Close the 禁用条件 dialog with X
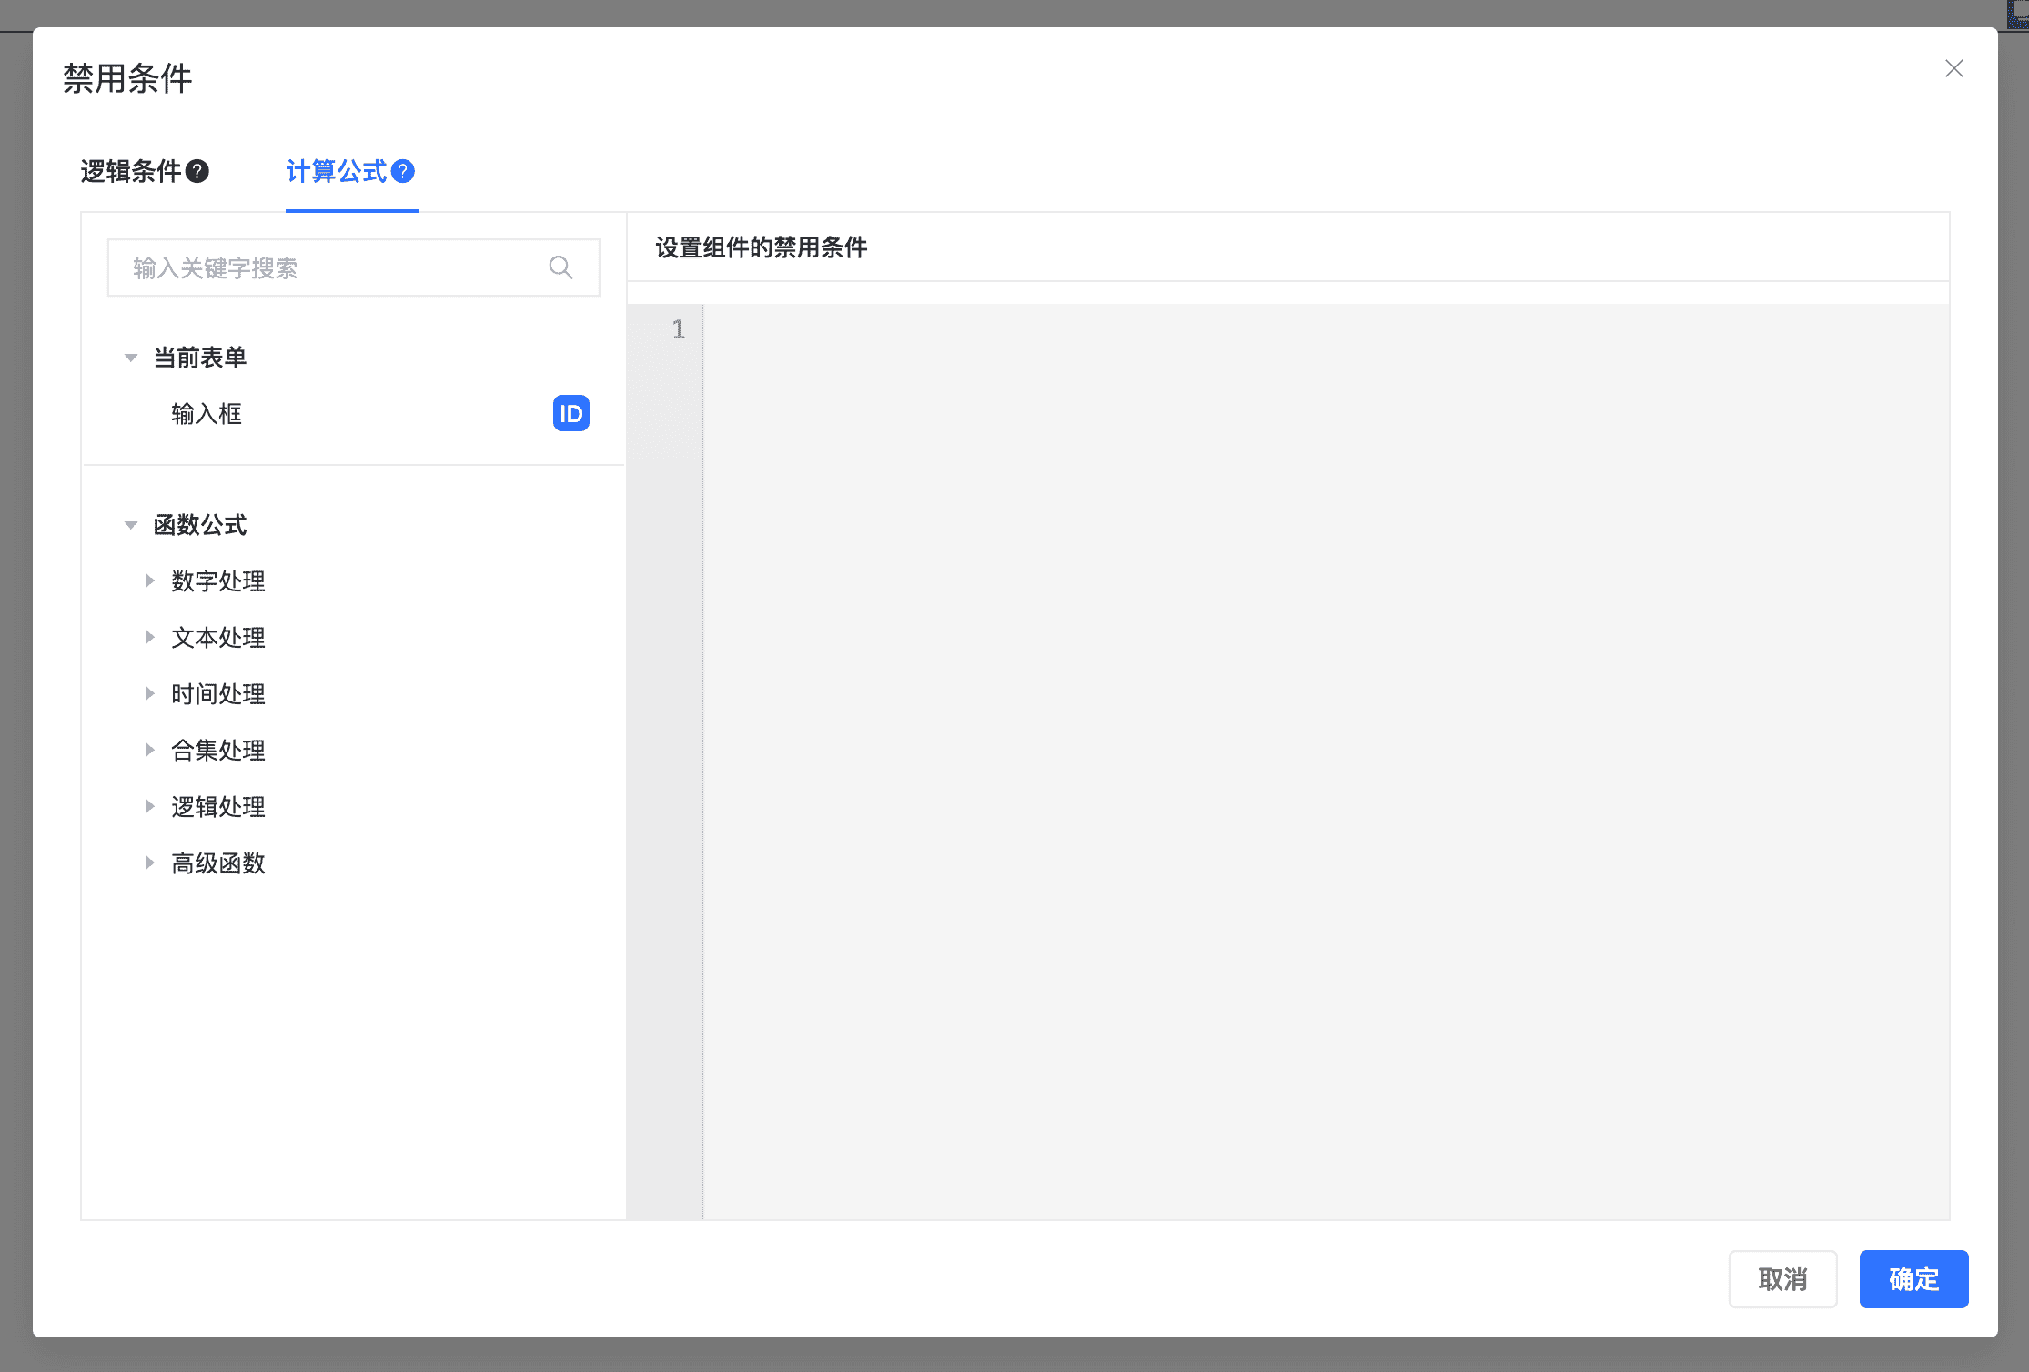The image size is (2029, 1372). coord(1953,69)
